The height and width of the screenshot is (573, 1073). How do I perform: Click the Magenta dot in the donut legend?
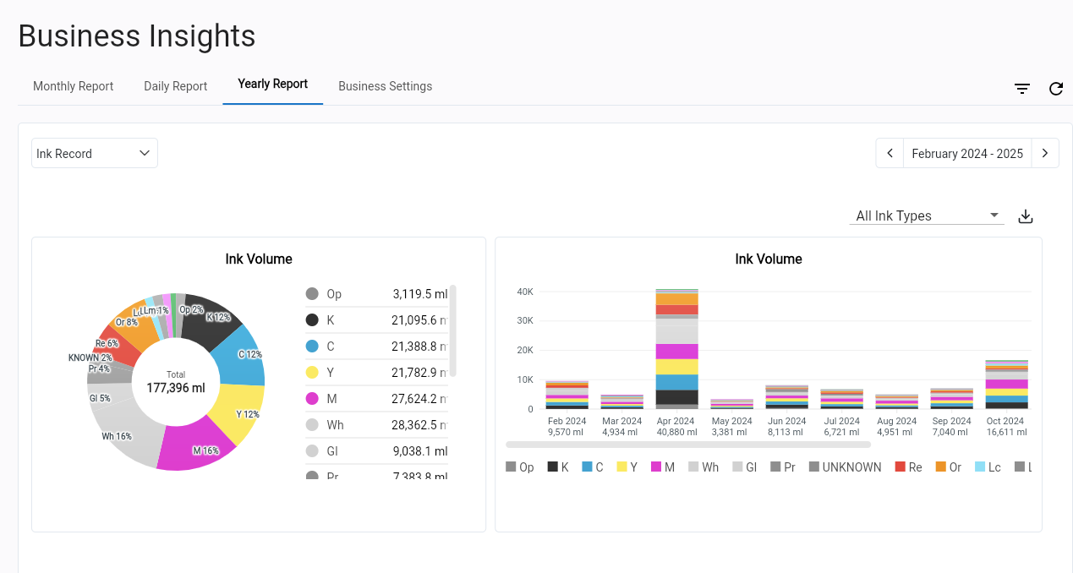312,399
